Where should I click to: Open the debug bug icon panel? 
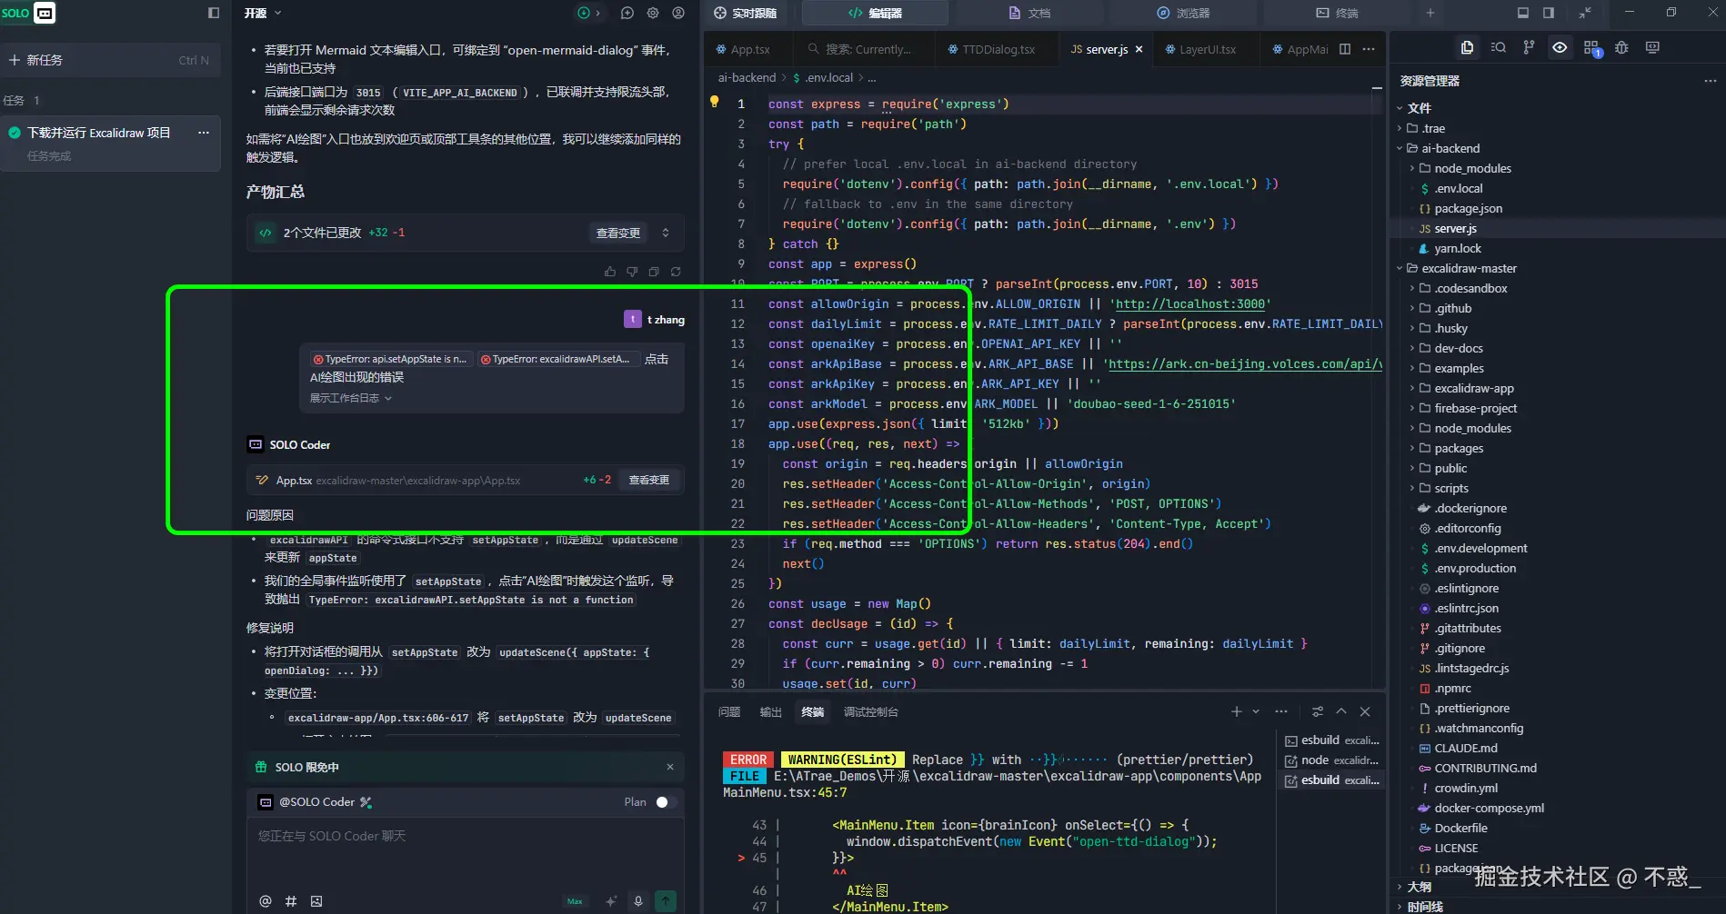(x=1621, y=47)
